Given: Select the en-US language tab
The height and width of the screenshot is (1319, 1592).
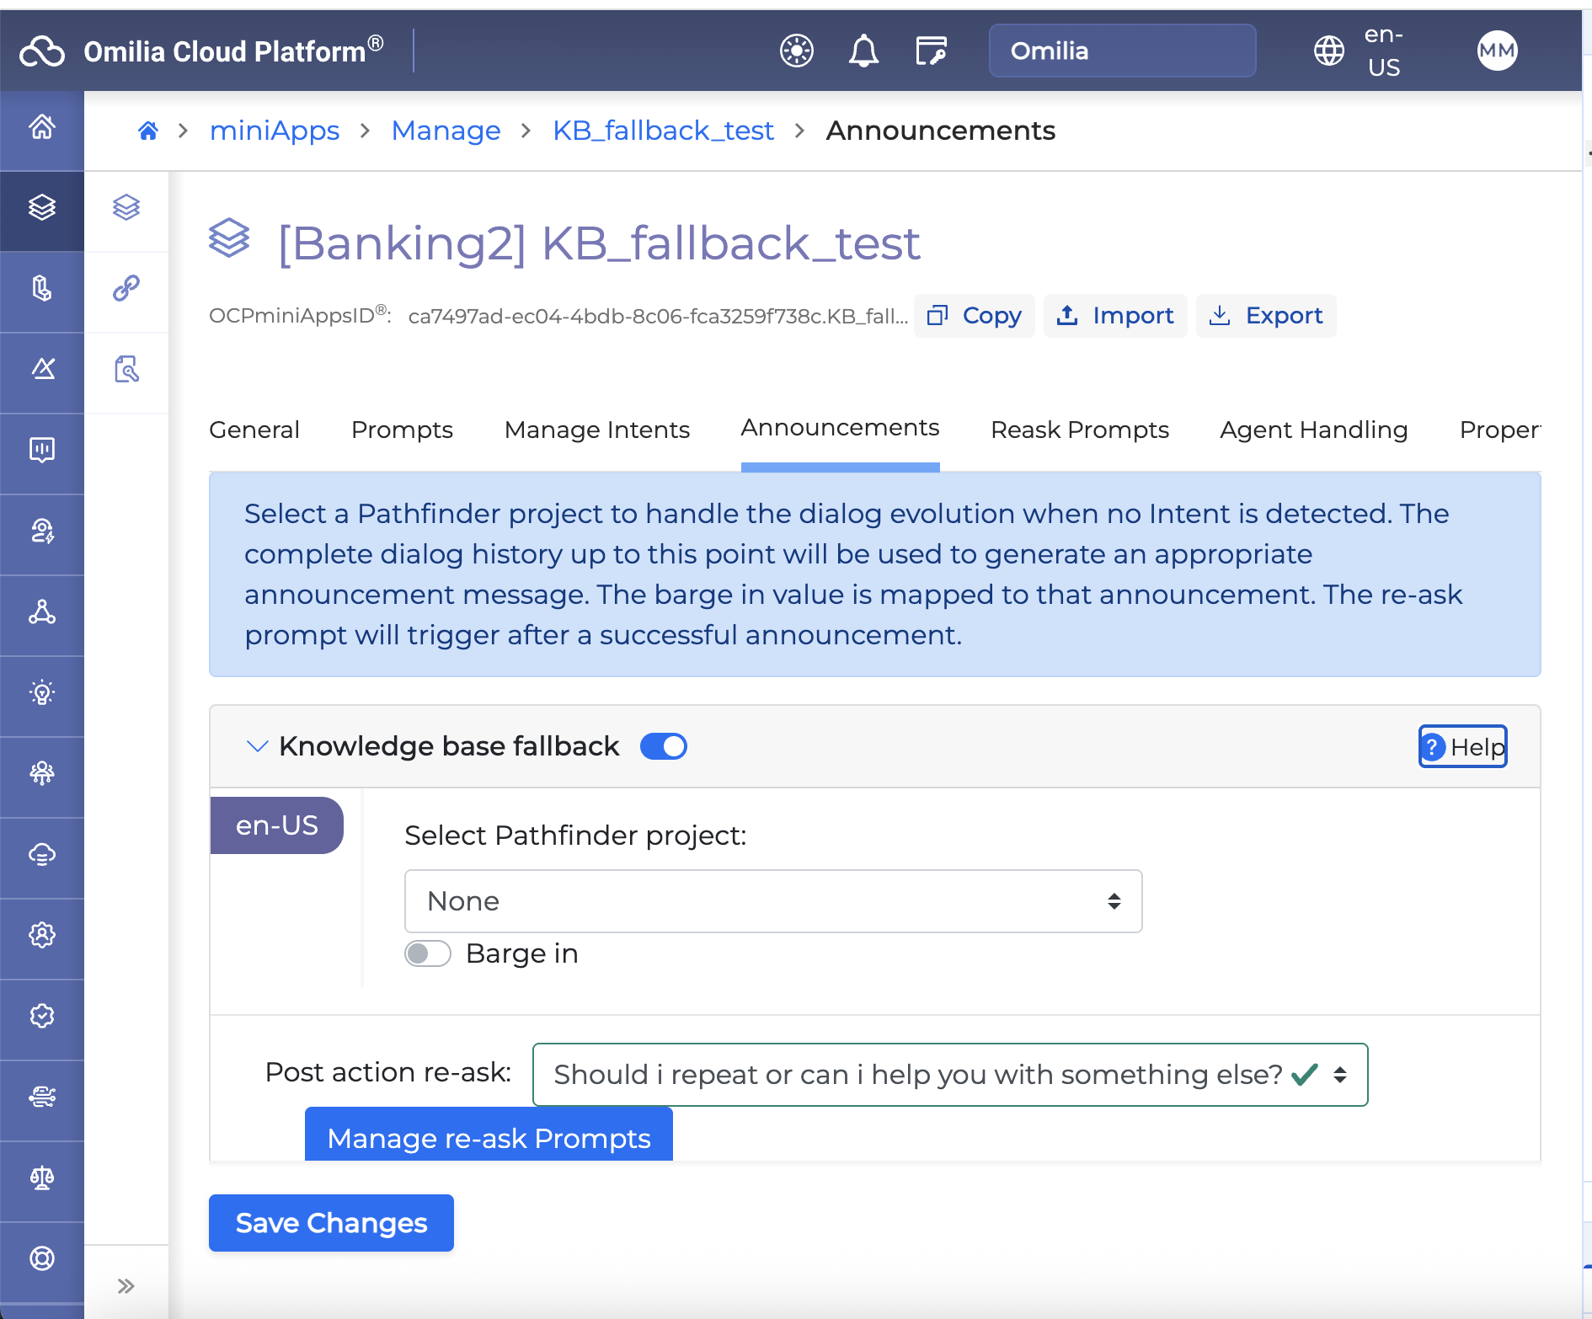Looking at the screenshot, I should coord(277,825).
